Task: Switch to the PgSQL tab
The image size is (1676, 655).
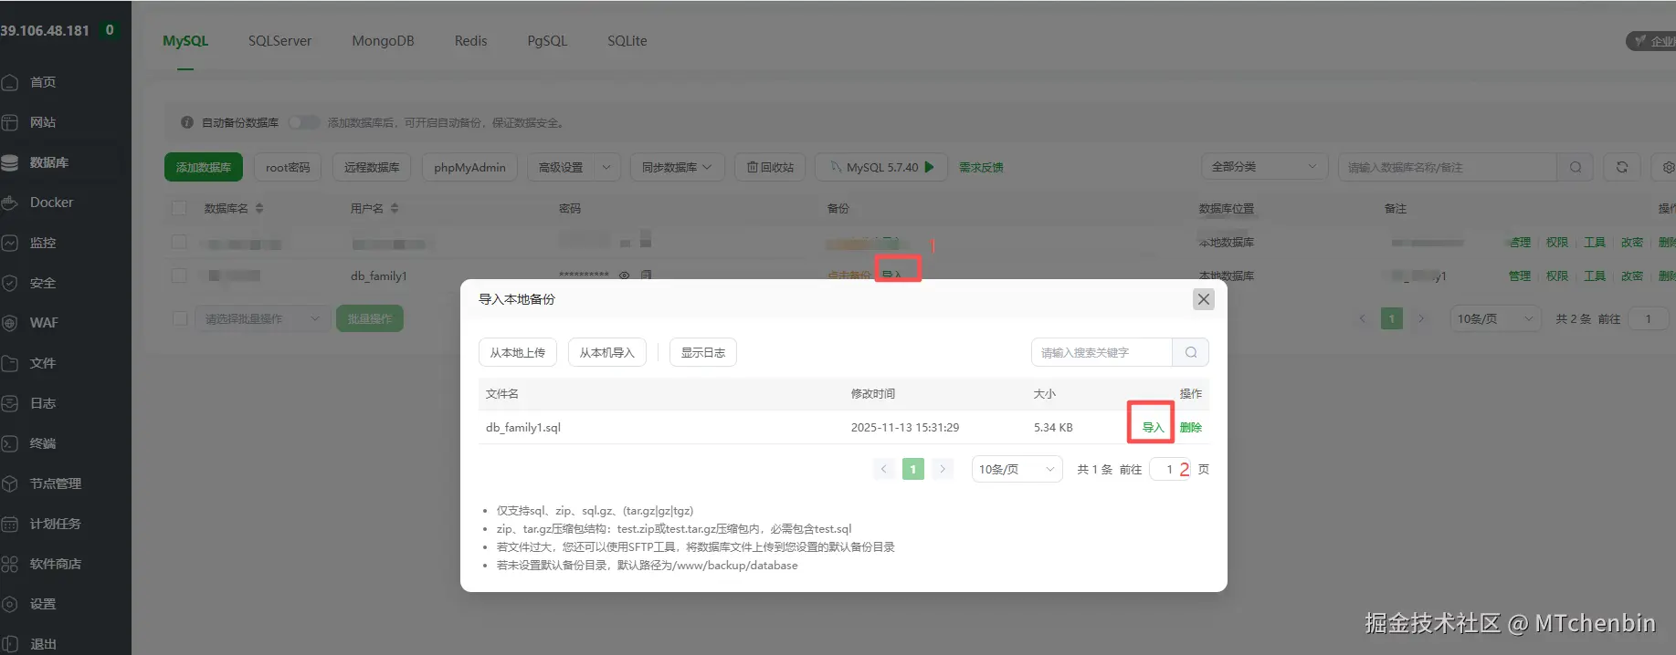Action: tap(547, 41)
